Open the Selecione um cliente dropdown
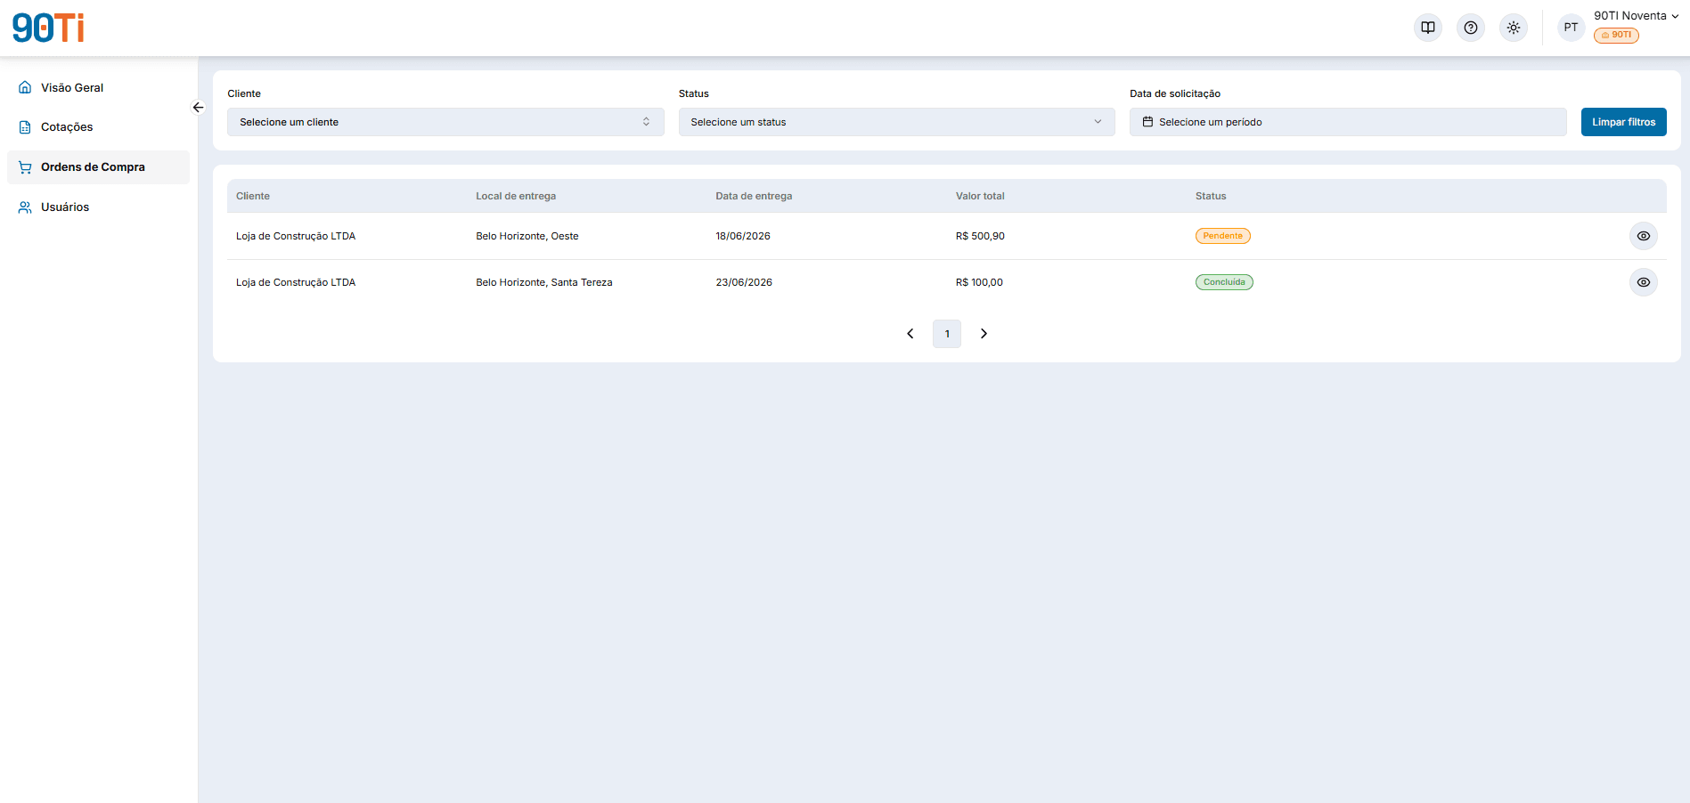This screenshot has height=803, width=1690. tap(445, 122)
